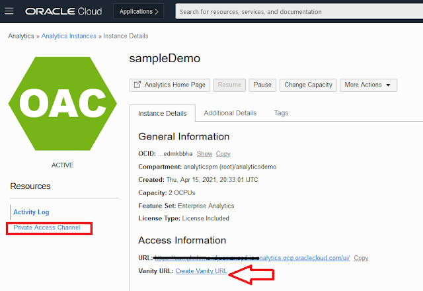Click the Compartment value analyticspm (root)/analyticsdemo
The width and height of the screenshot is (423, 291).
tap(230, 167)
